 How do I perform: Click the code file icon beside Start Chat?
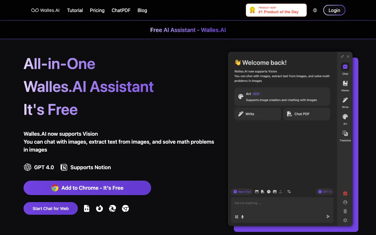pyautogui.click(x=87, y=209)
